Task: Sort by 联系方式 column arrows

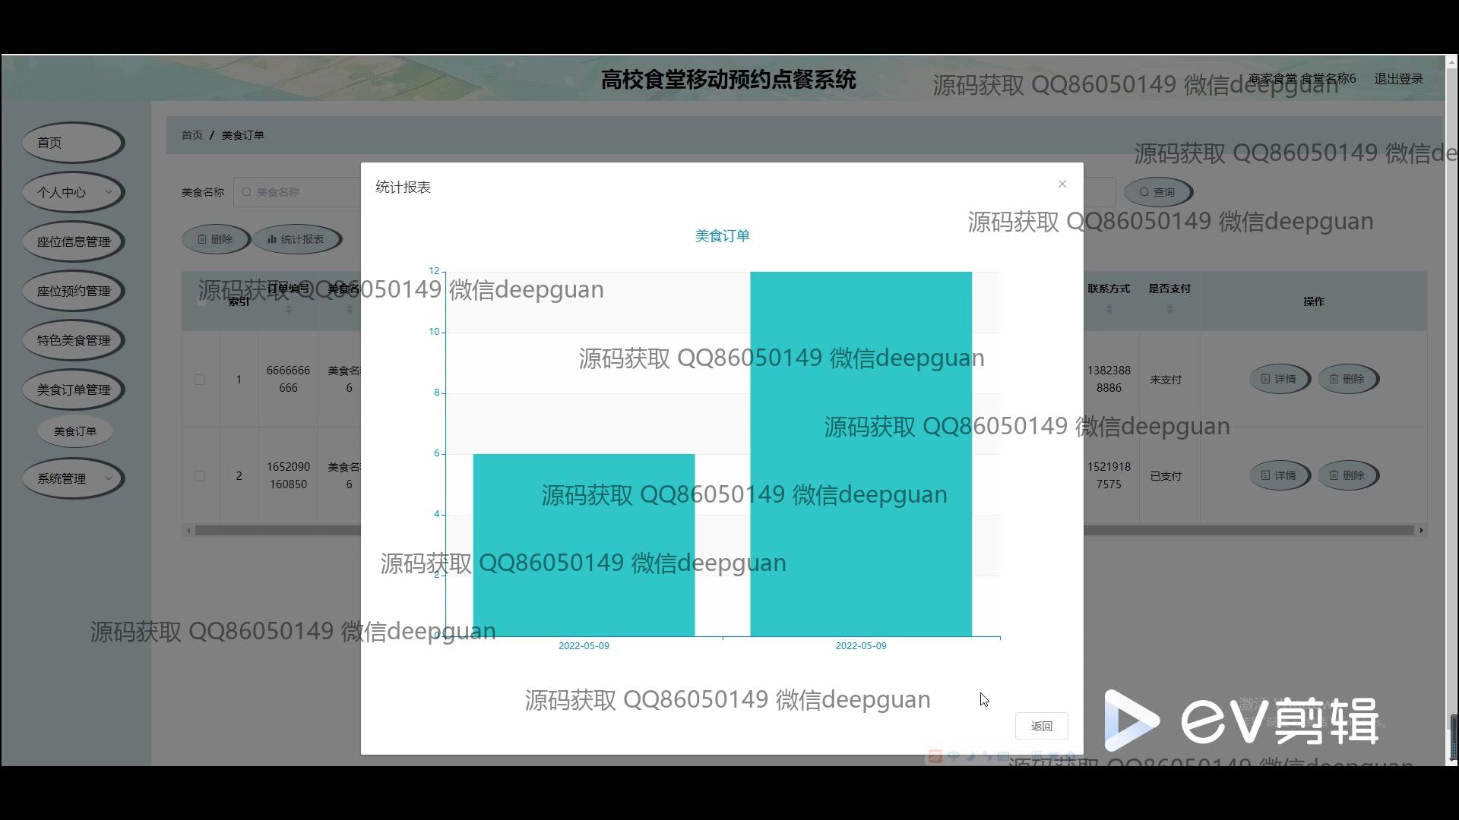Action: [x=1109, y=309]
